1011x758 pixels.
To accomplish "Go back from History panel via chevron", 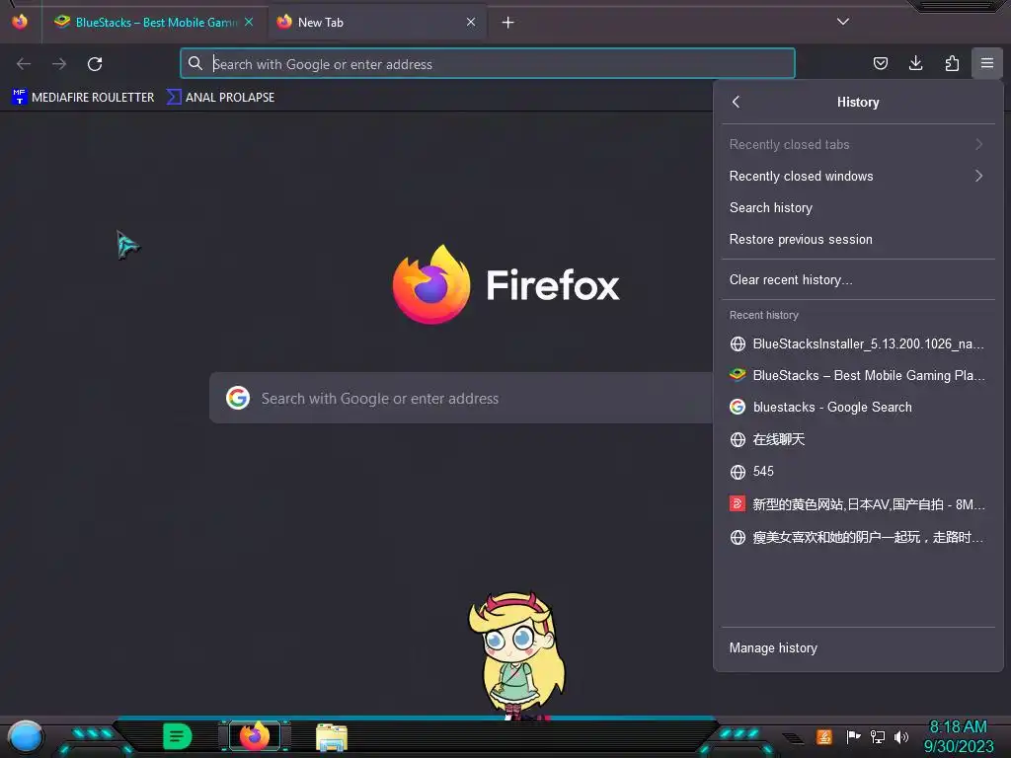I will [x=737, y=102].
